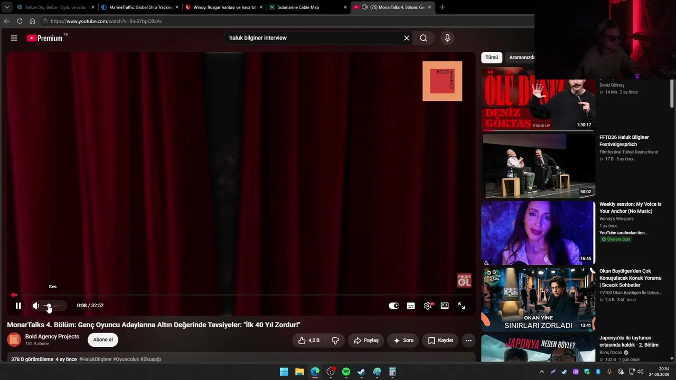Save the video with Kaydet
This screenshot has width=676, height=380.
(x=440, y=340)
